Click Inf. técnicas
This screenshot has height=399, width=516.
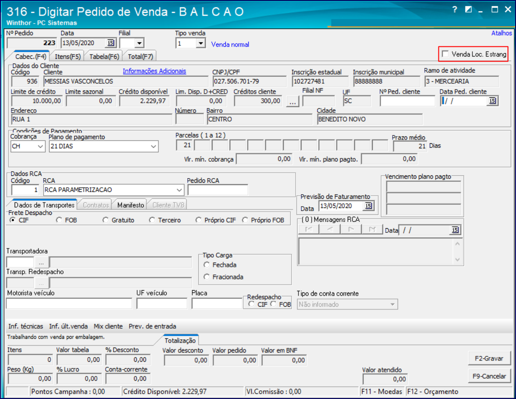click(26, 326)
